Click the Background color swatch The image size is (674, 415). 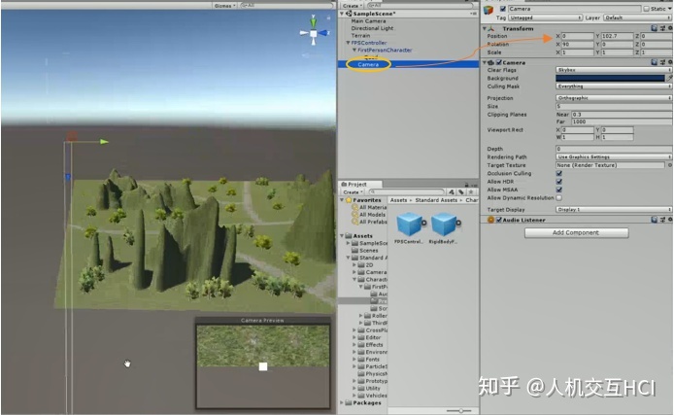(x=610, y=78)
